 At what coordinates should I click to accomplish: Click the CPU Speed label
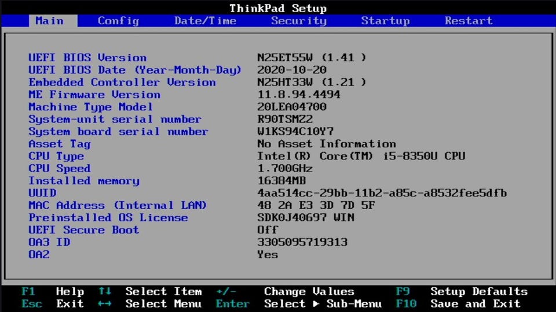point(60,168)
